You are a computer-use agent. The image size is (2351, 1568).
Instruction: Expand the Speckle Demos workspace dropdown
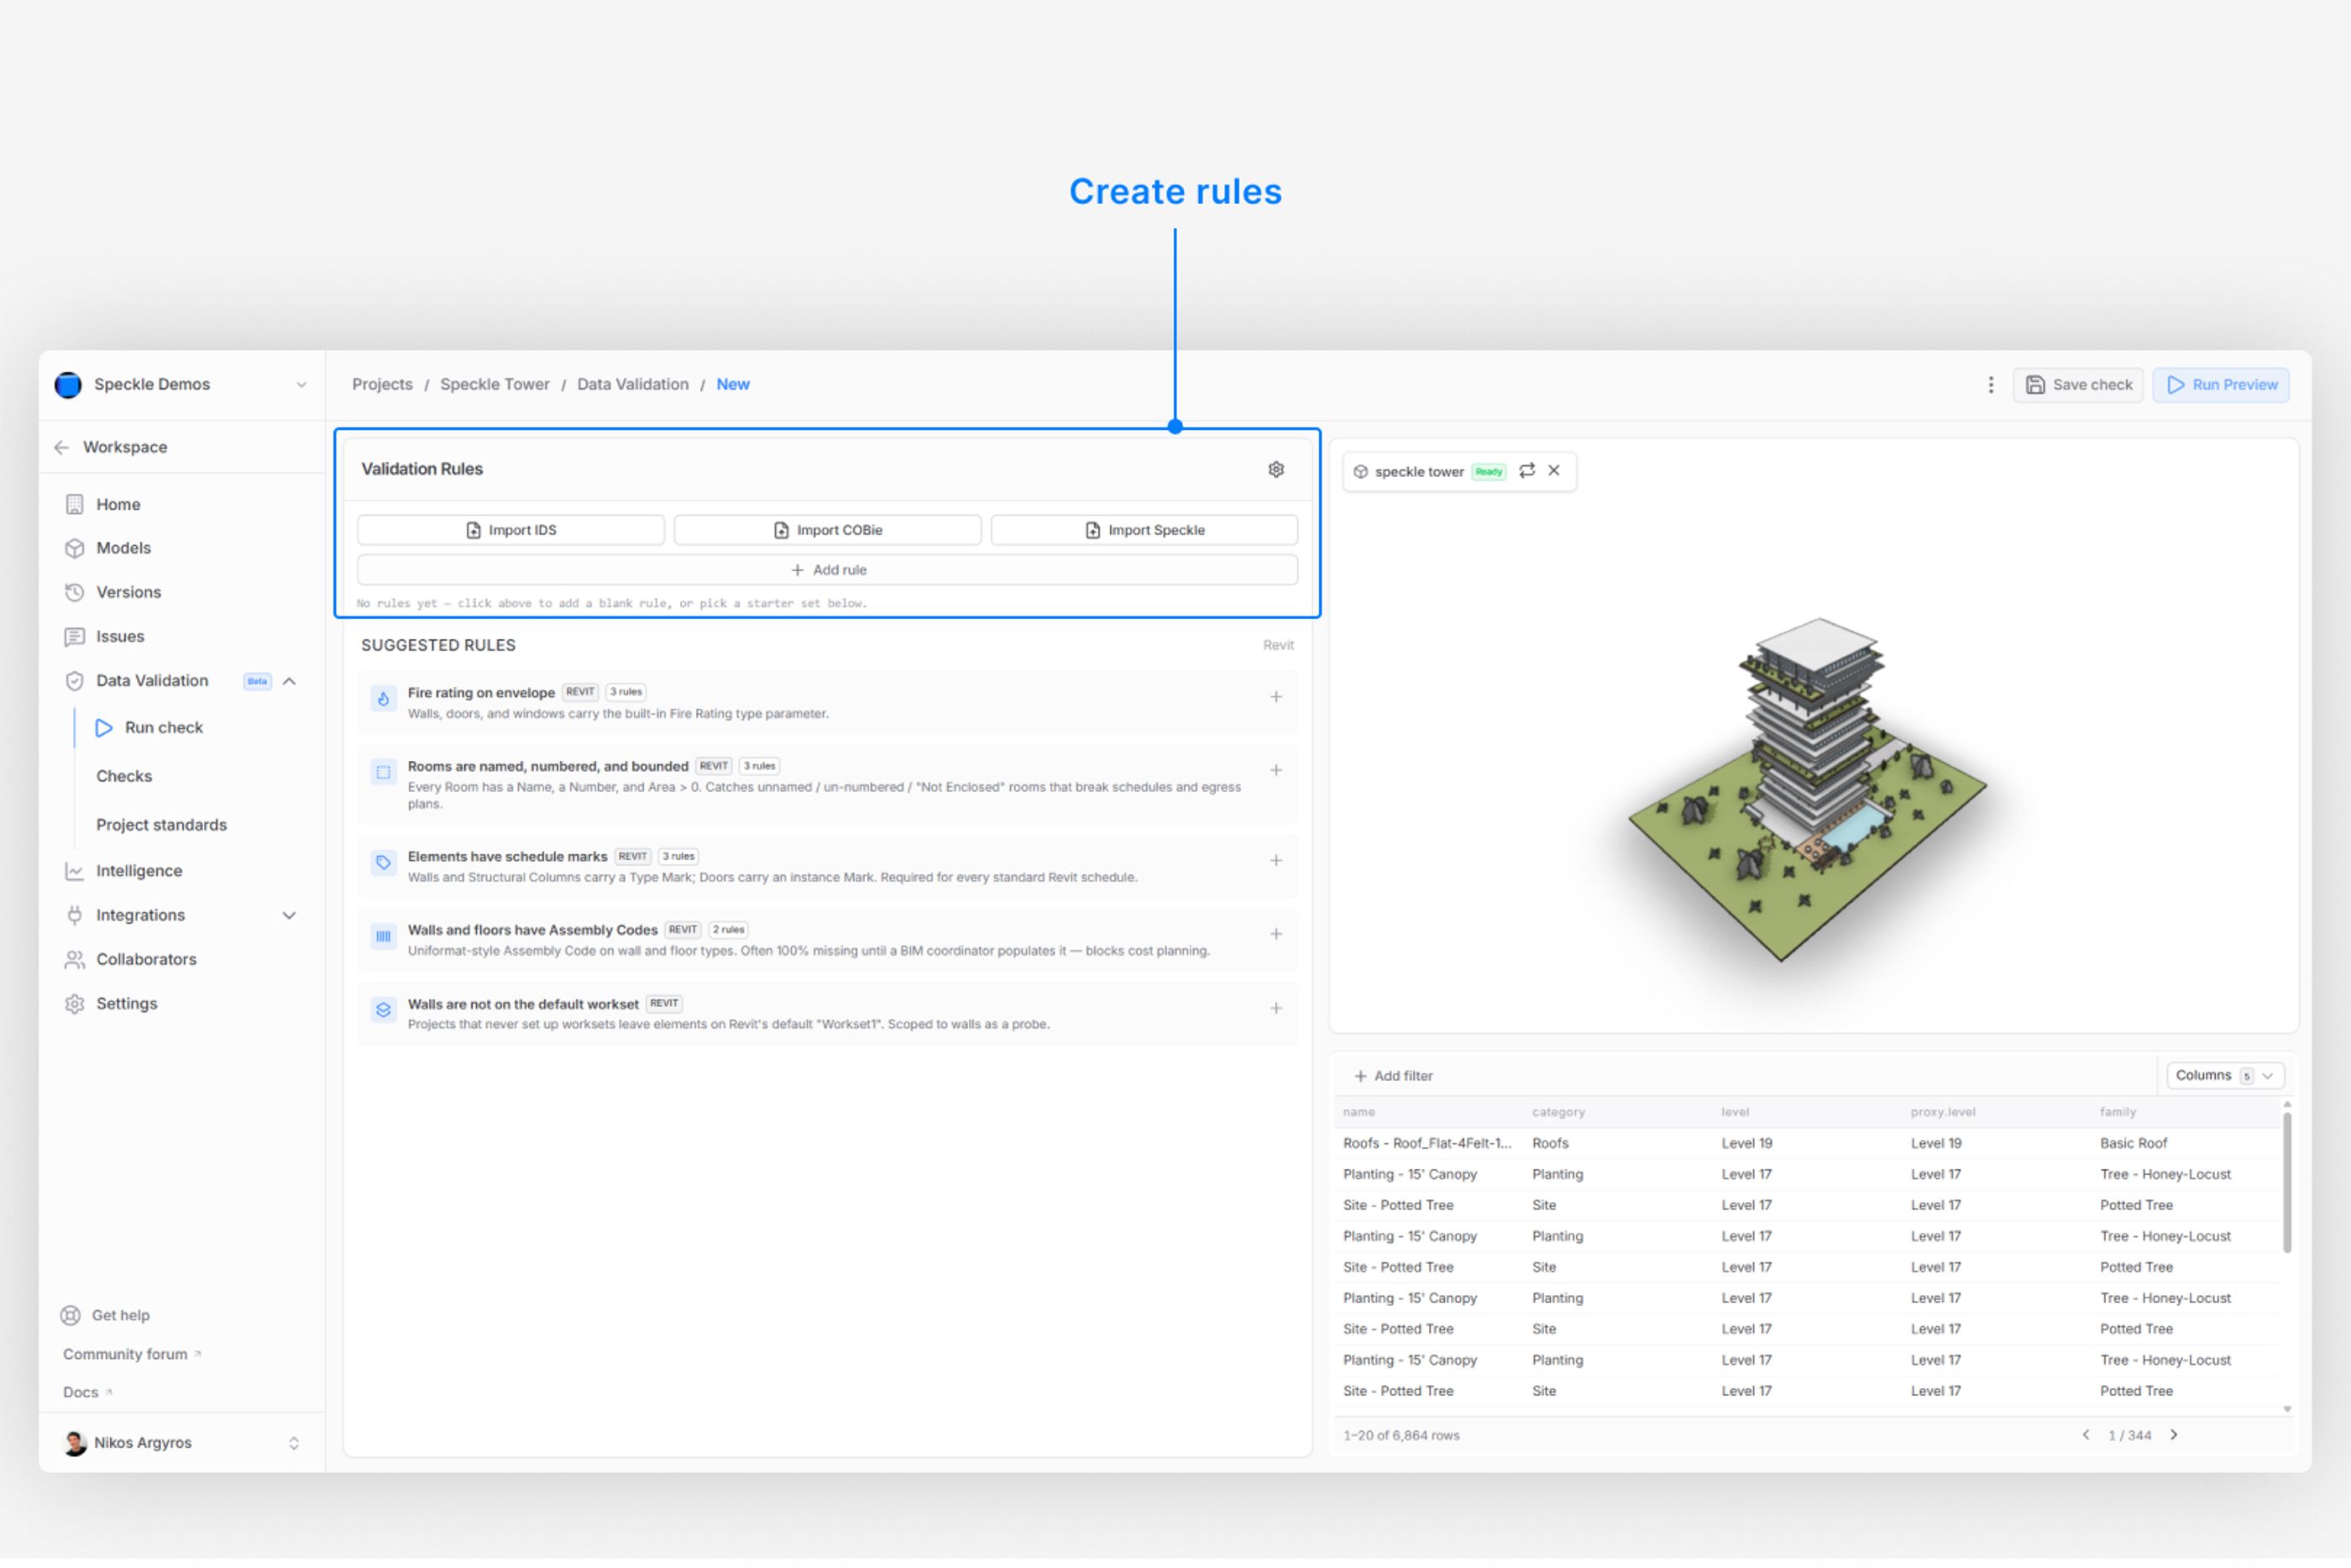301,385
